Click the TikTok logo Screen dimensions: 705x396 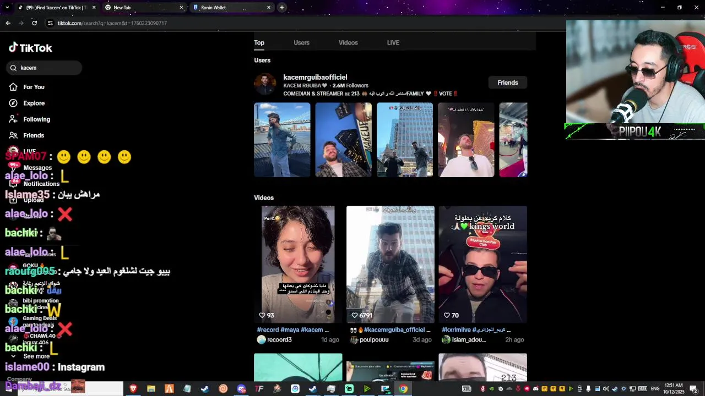pyautogui.click(x=30, y=48)
